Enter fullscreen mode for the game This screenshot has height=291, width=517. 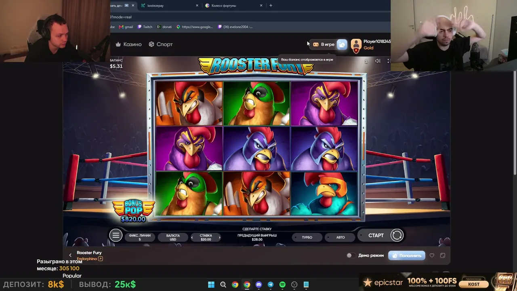coord(389,61)
